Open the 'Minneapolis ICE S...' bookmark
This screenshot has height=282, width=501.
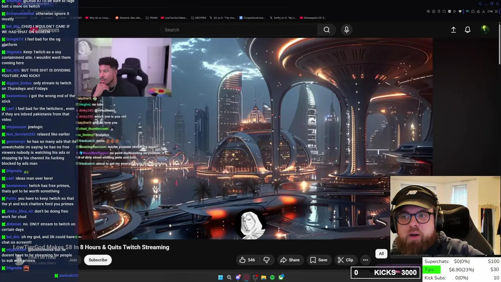point(313,18)
